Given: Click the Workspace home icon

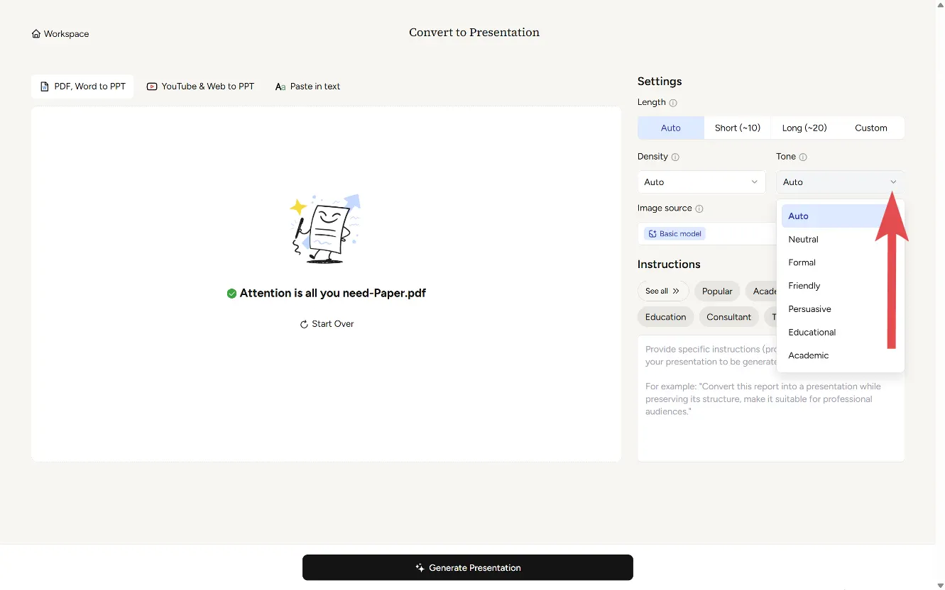Looking at the screenshot, I should point(36,34).
